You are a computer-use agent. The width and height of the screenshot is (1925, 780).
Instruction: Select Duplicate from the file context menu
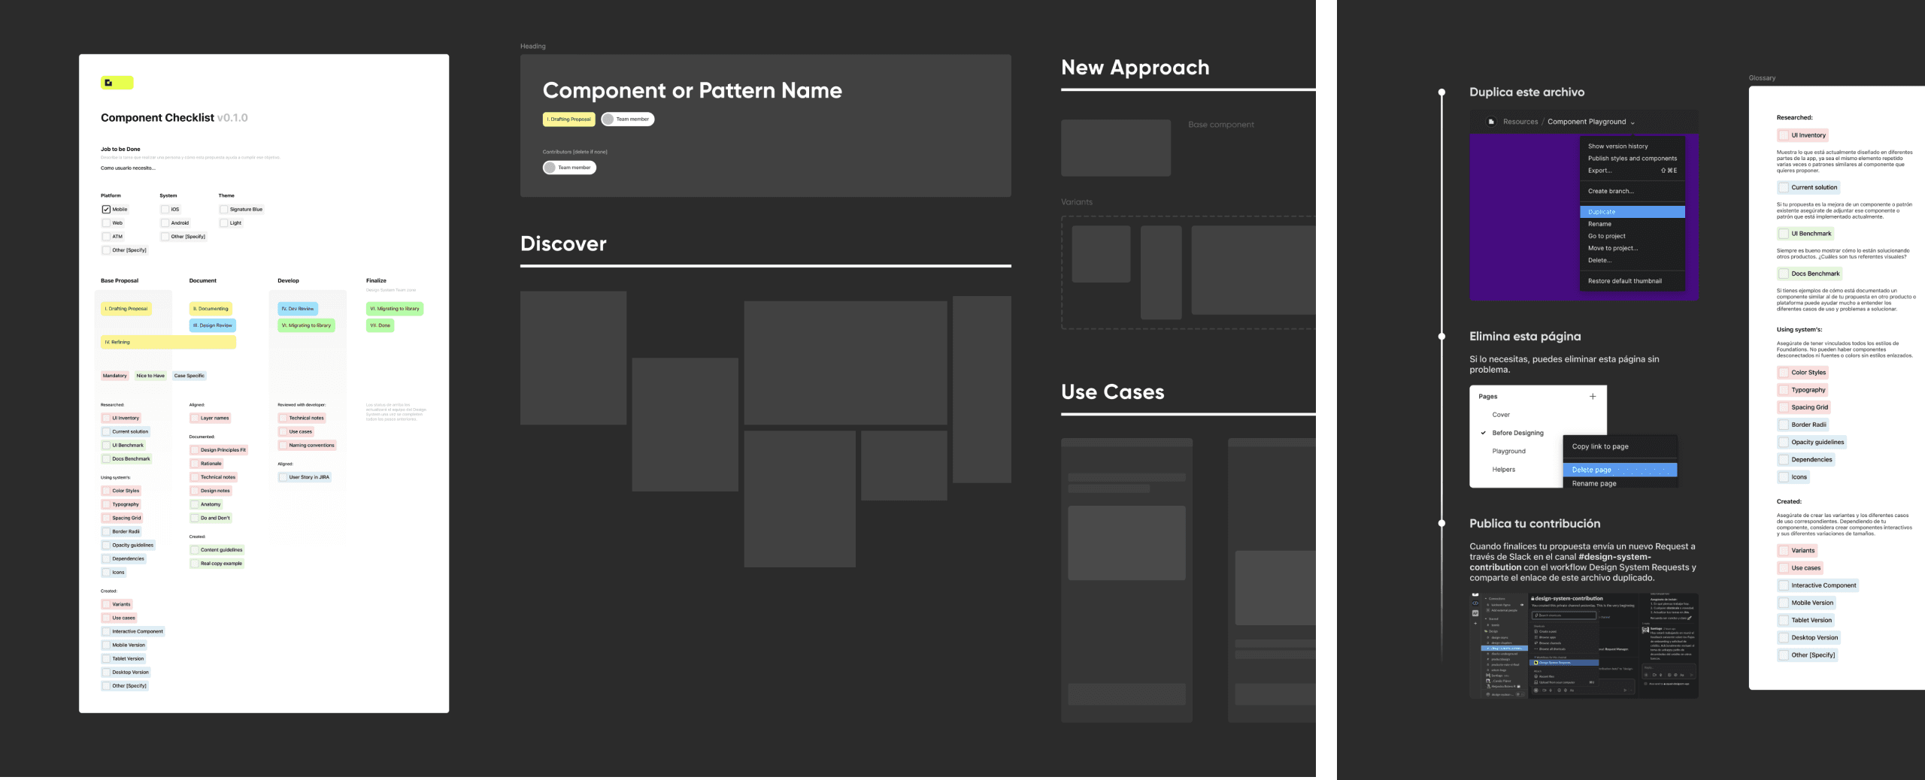point(1632,212)
